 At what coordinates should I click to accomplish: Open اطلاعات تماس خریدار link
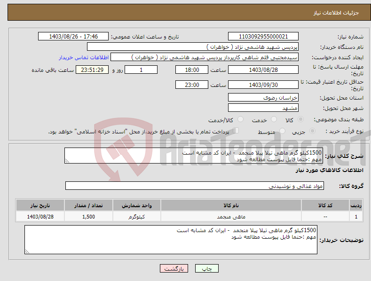click(x=84, y=57)
